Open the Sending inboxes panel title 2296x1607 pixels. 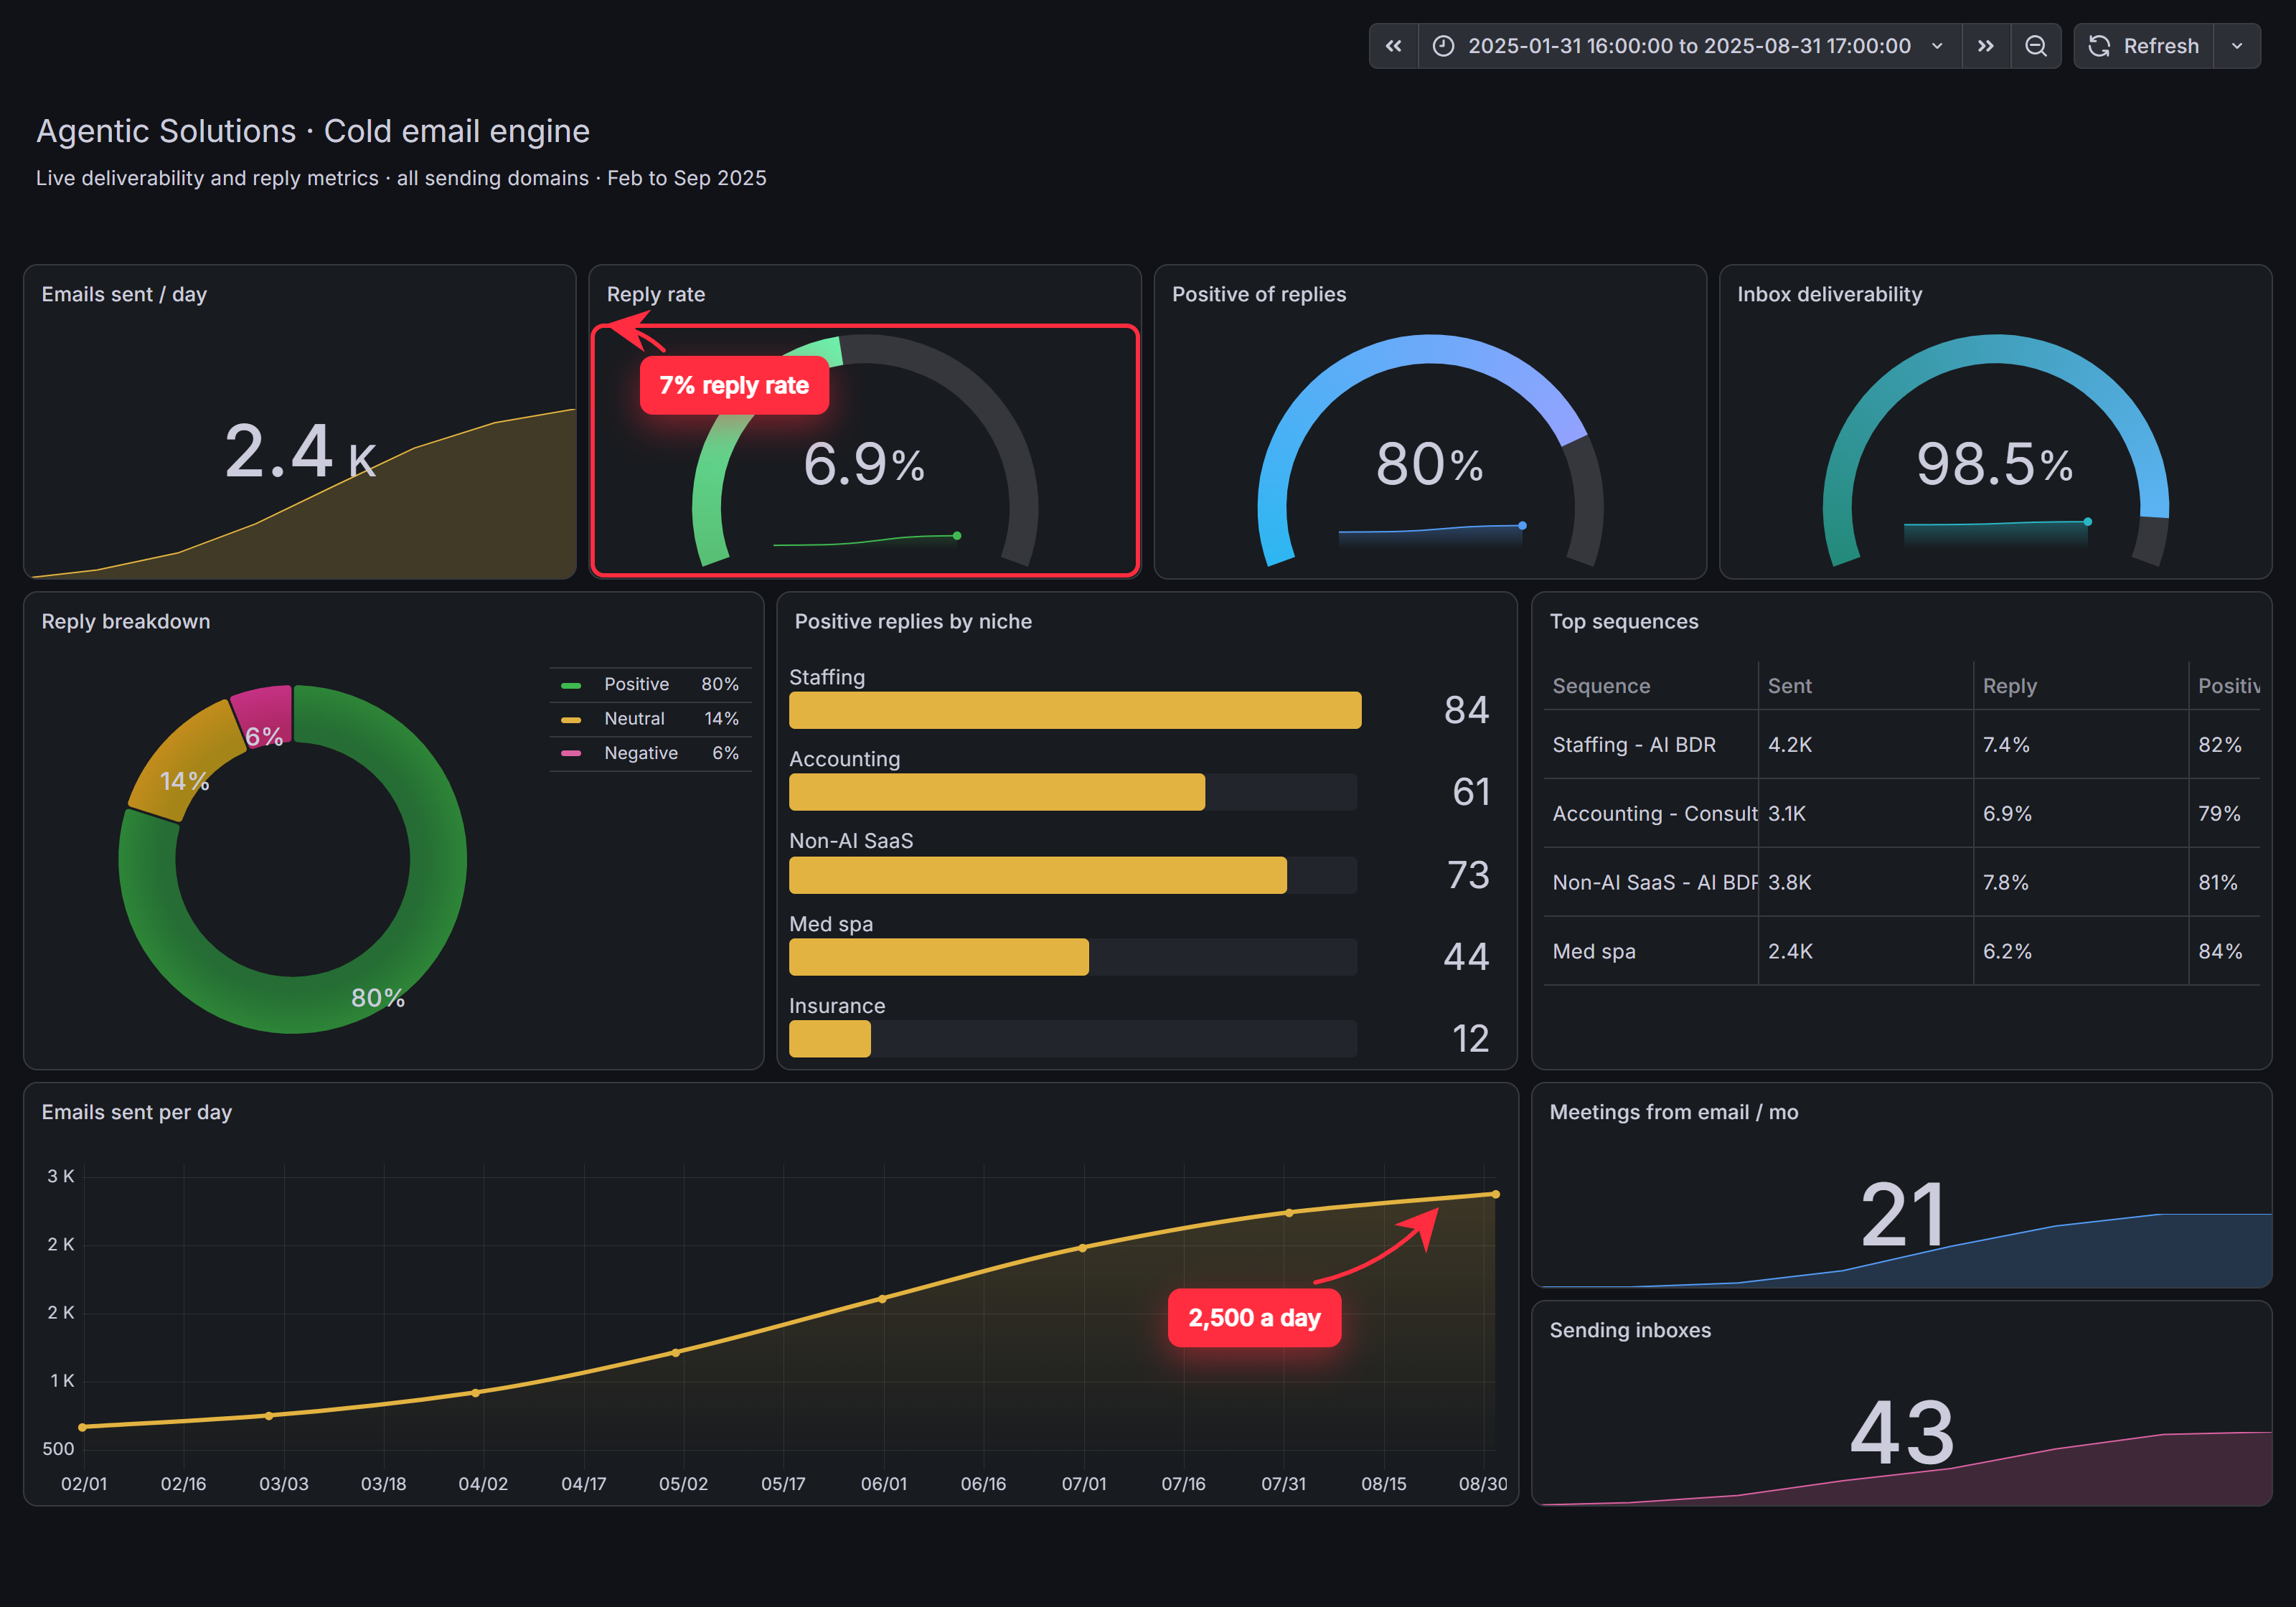click(x=1630, y=1330)
